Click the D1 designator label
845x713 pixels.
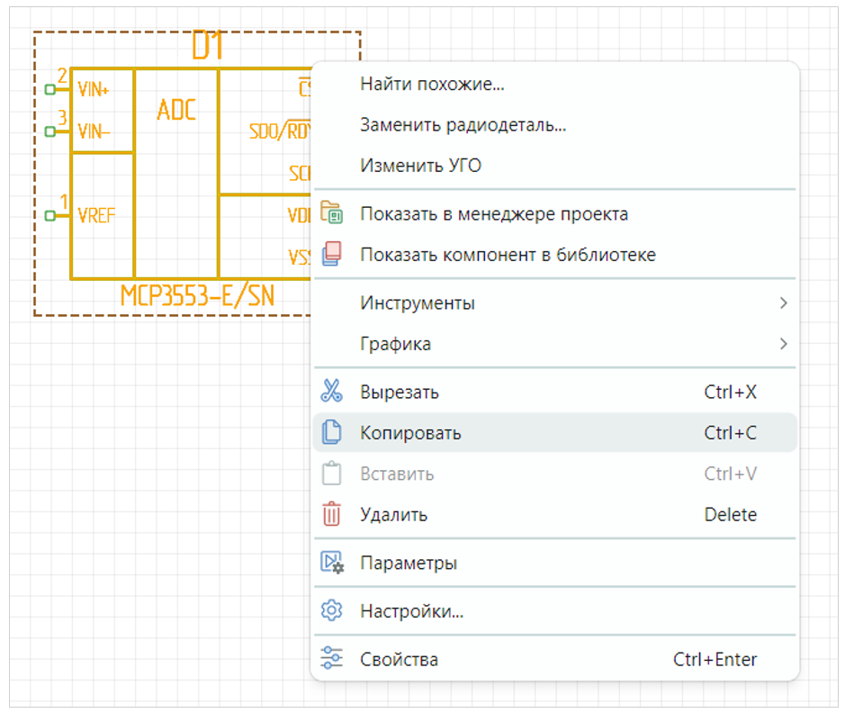(x=208, y=45)
